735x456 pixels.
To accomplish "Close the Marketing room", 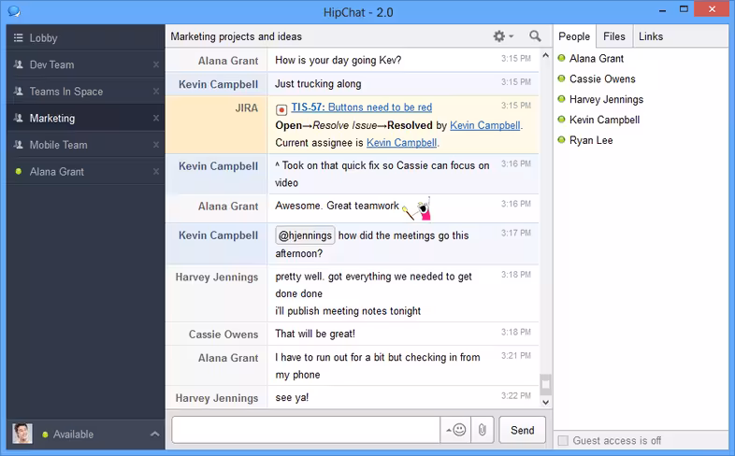I will [x=156, y=118].
